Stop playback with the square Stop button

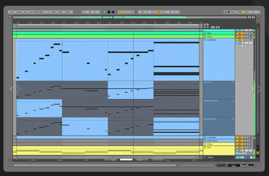click(x=109, y=12)
